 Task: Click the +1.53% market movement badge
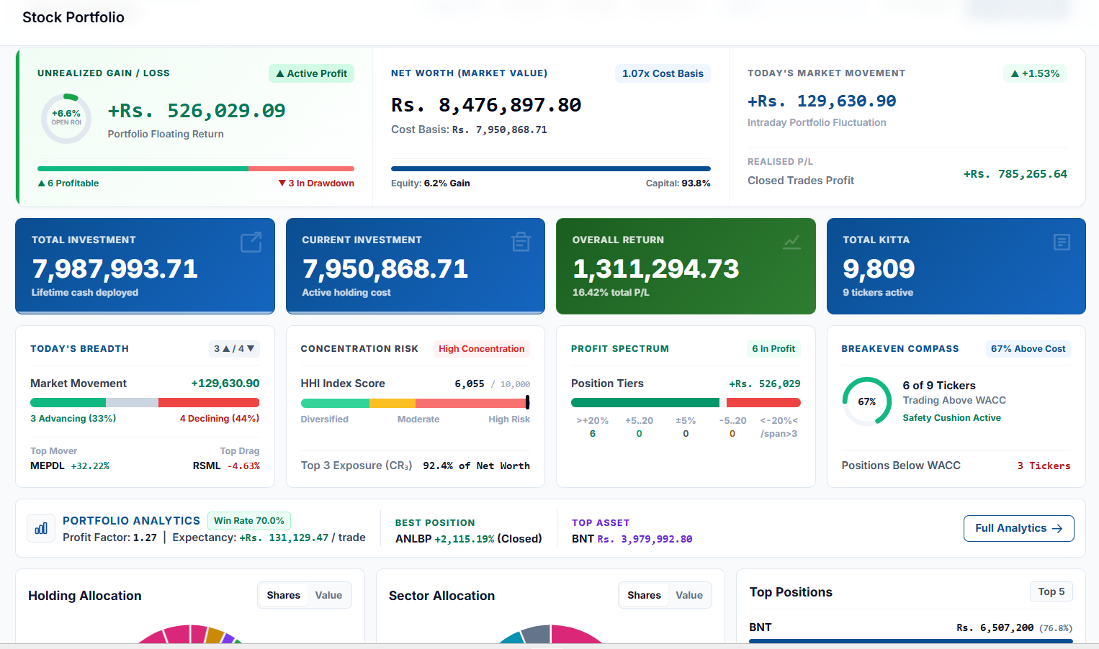tap(1035, 73)
